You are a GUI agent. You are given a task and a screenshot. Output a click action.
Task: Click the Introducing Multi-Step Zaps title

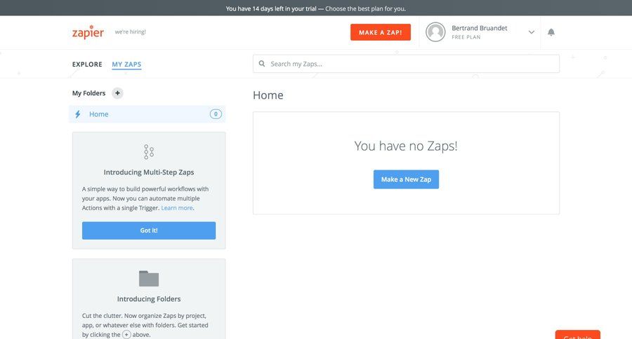coord(149,172)
